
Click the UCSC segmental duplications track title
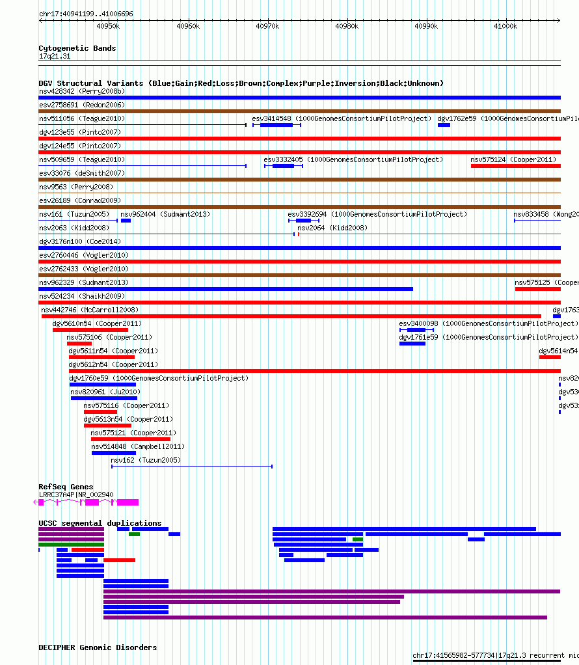(100, 523)
